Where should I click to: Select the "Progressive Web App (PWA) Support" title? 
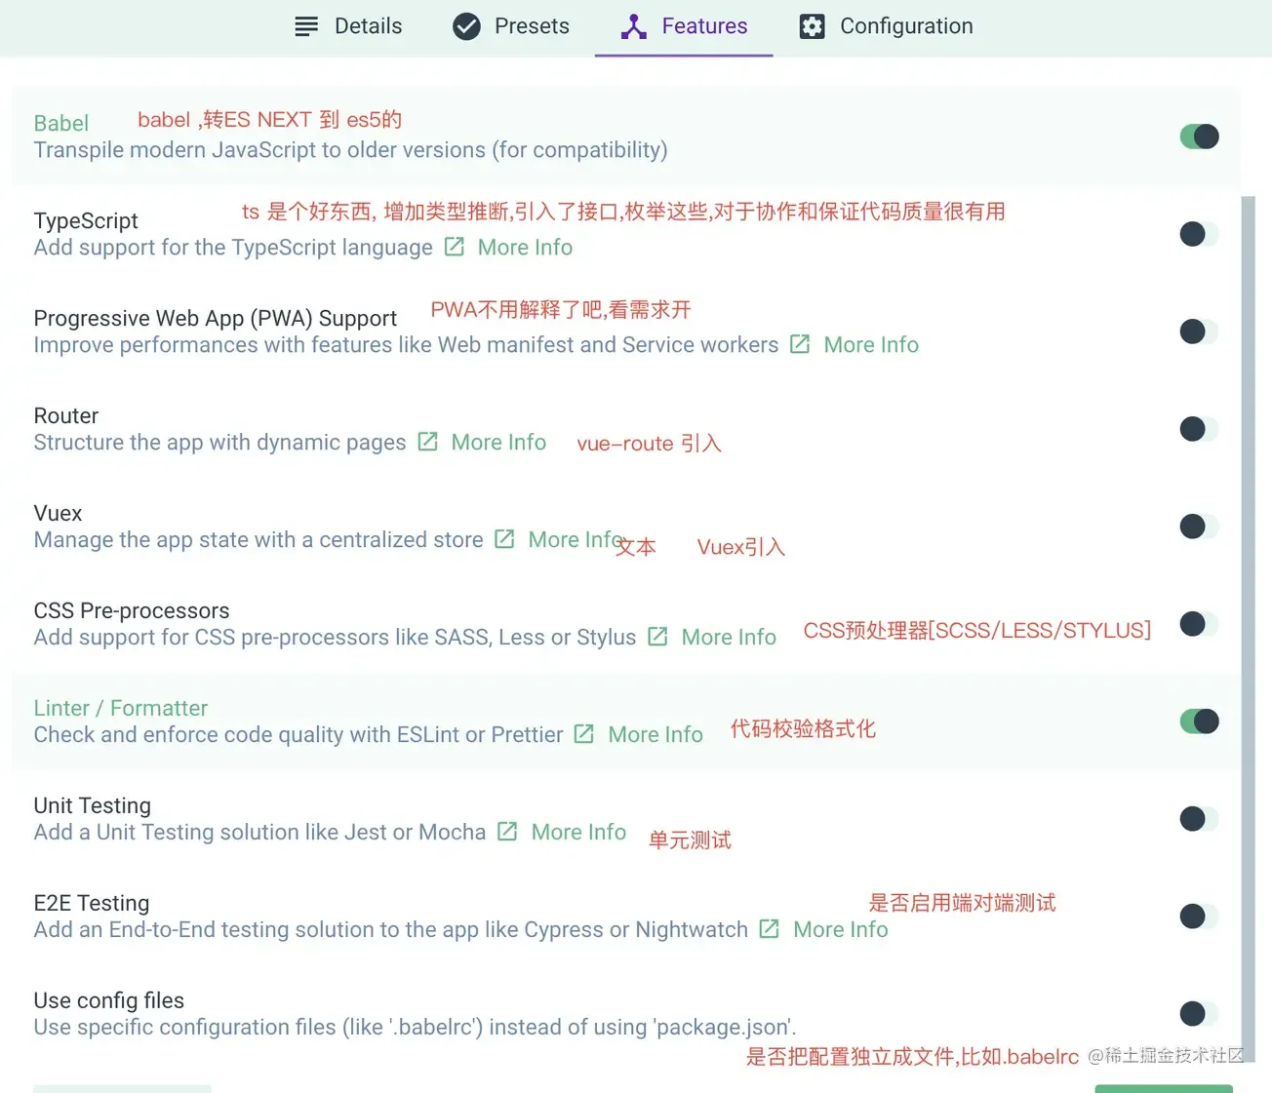[x=216, y=319]
